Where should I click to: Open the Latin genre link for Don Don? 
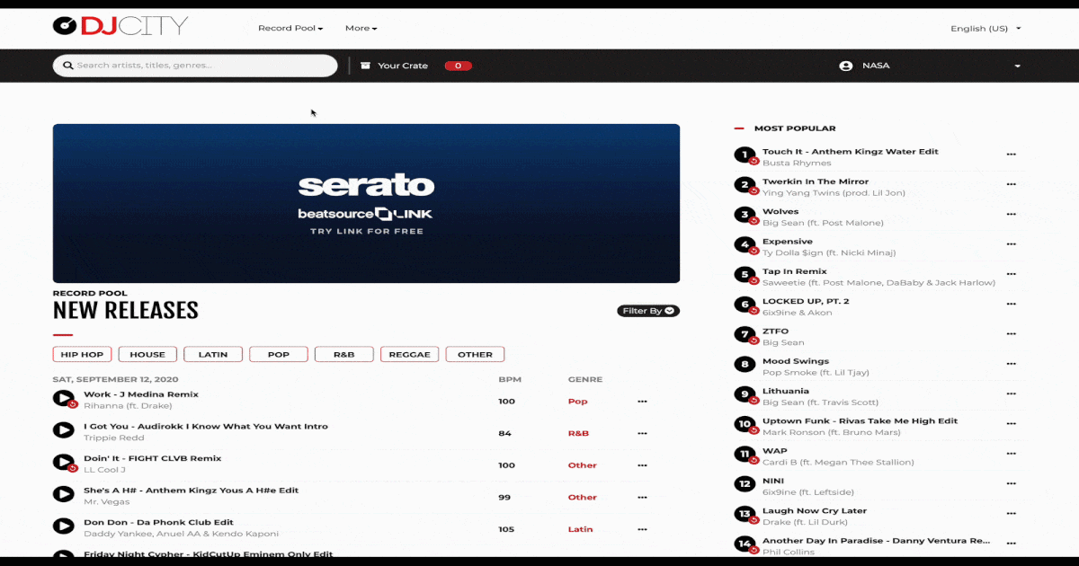(580, 529)
